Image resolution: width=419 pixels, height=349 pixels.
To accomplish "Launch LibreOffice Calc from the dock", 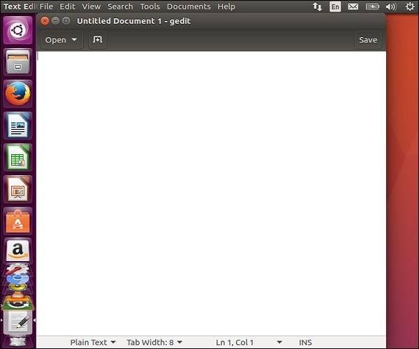I will [18, 158].
